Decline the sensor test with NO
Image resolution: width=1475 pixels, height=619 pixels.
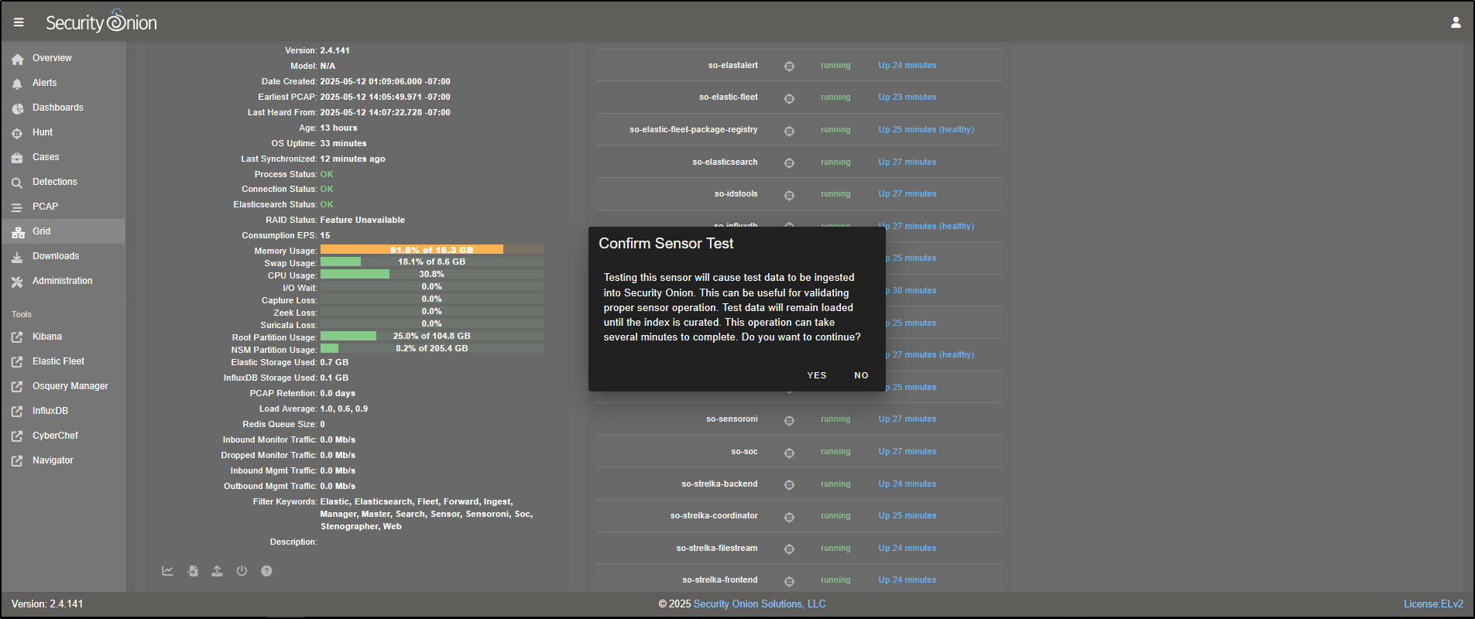861,375
